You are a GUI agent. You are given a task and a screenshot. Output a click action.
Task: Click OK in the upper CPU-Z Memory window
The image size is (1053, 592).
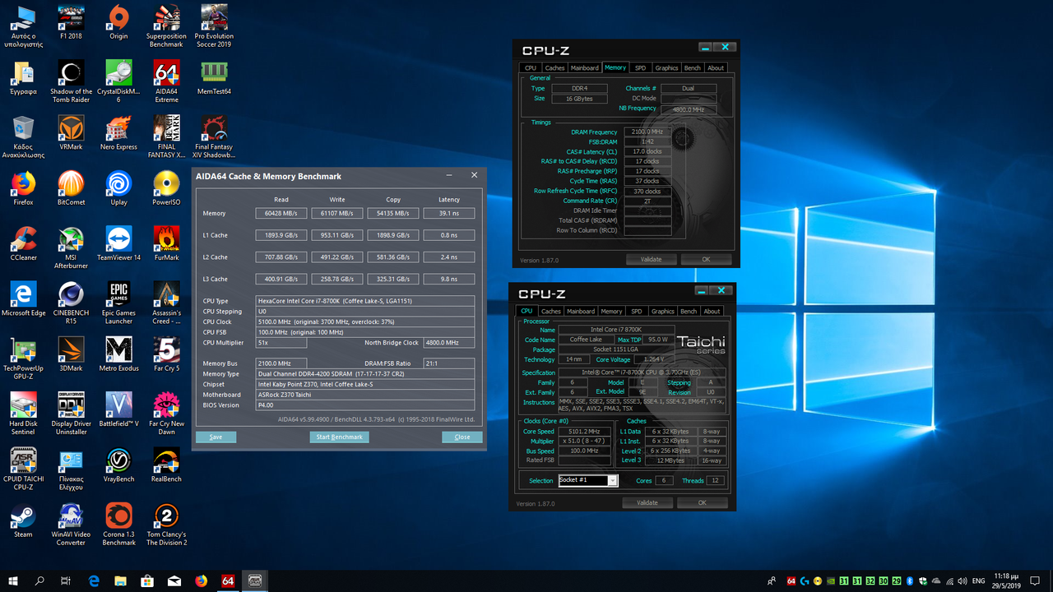point(706,259)
